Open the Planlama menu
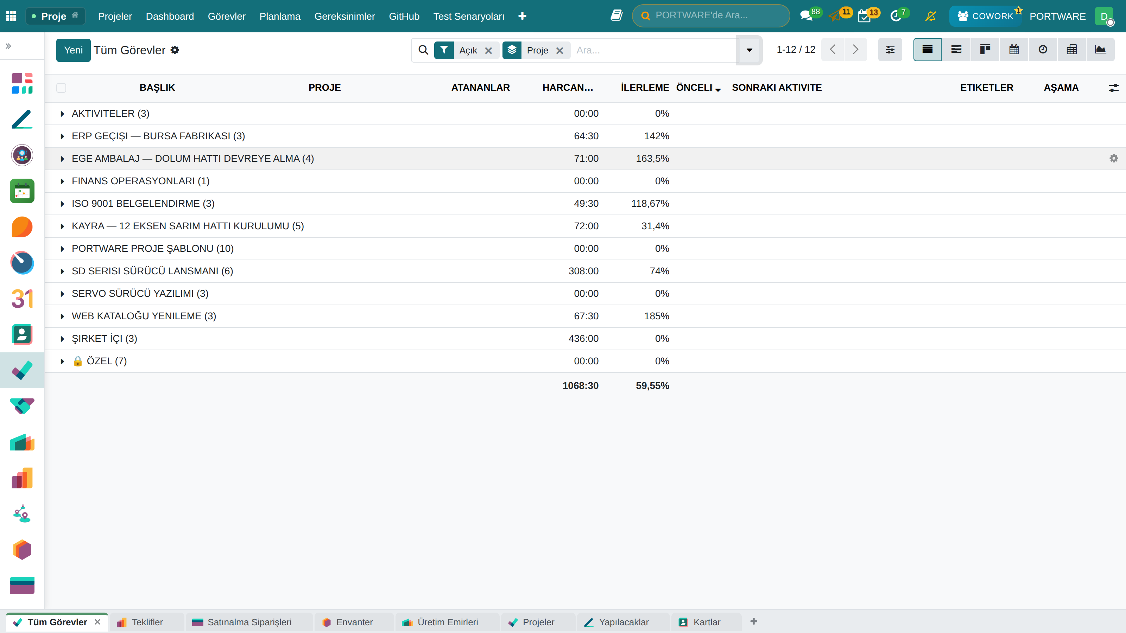1126x633 pixels. click(x=280, y=16)
